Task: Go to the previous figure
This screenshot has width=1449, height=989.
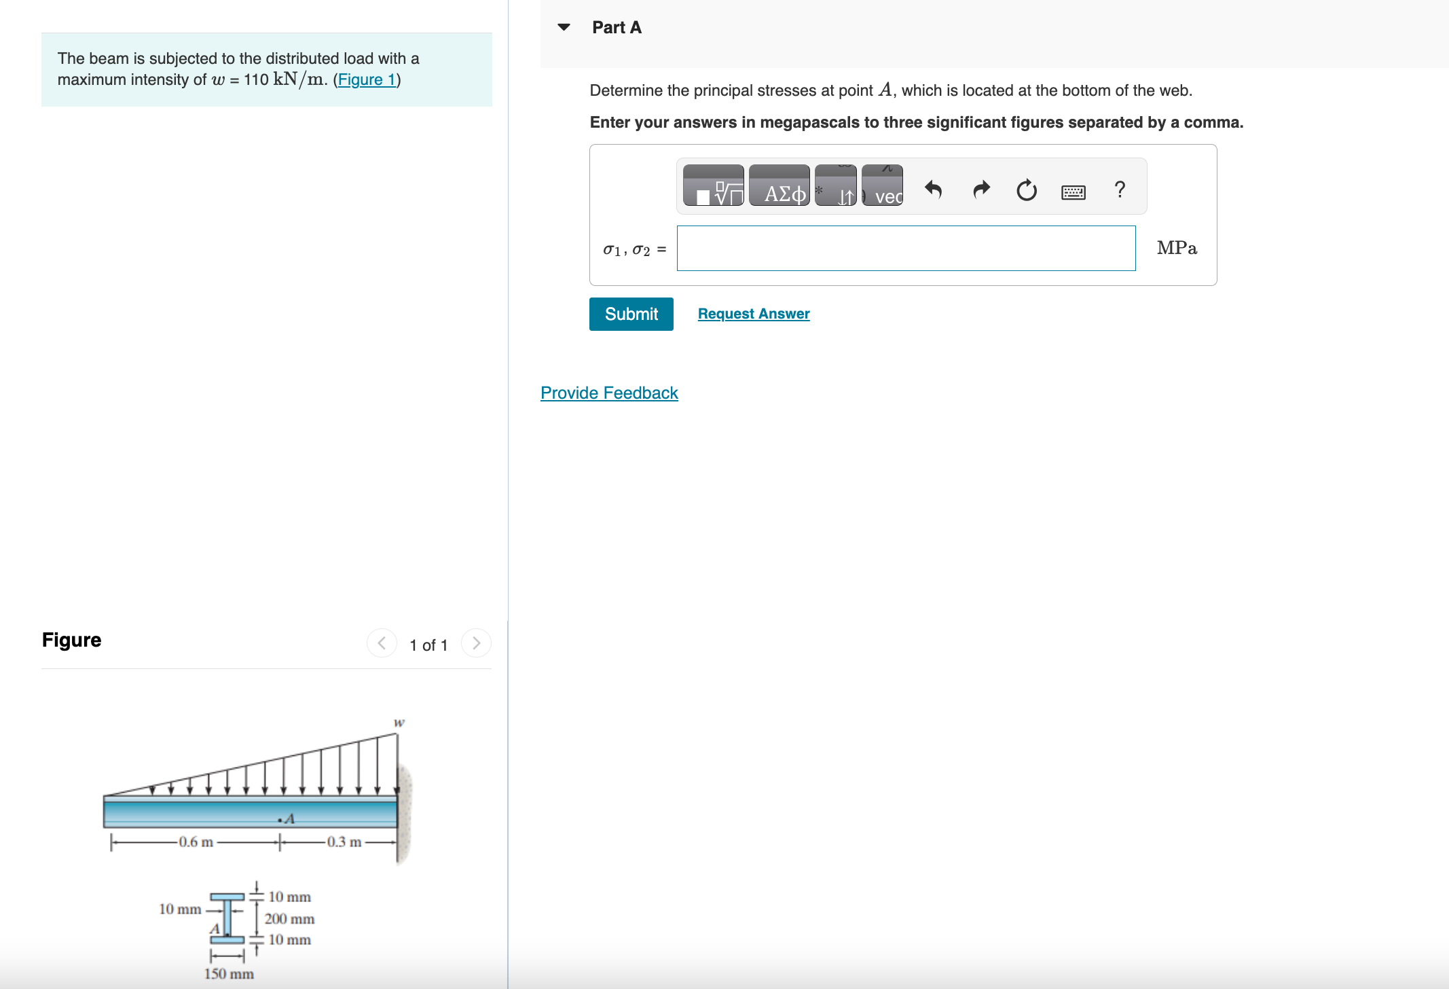Action: coord(382,643)
